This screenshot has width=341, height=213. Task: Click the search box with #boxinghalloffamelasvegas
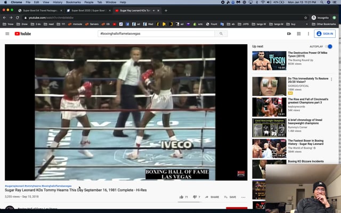[156, 34]
